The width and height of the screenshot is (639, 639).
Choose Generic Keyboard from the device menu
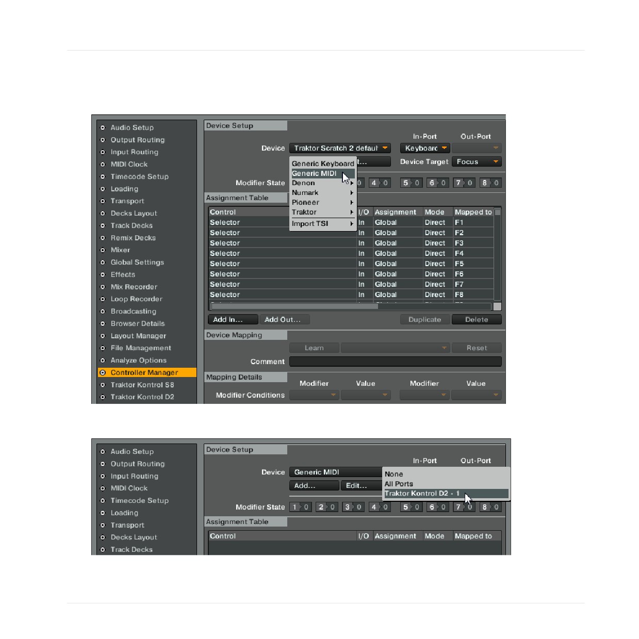323,163
